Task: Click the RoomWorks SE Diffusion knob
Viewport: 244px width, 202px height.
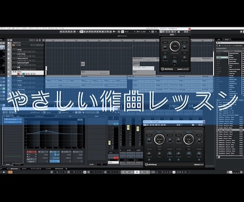Action: pyautogui.click(x=185, y=47)
